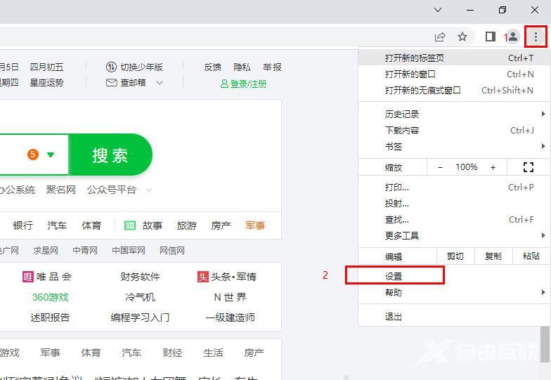The image size is (551, 380).
Task: Click the 切换少年版 link
Action: point(135,67)
